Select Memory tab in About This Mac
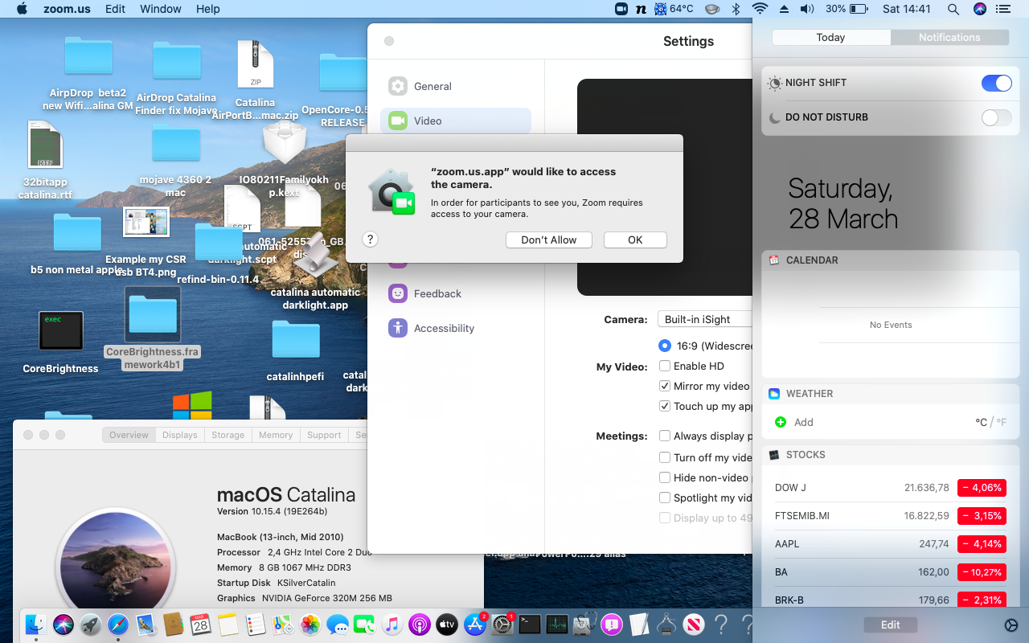Screen dimensions: 1029x643 tap(276, 435)
